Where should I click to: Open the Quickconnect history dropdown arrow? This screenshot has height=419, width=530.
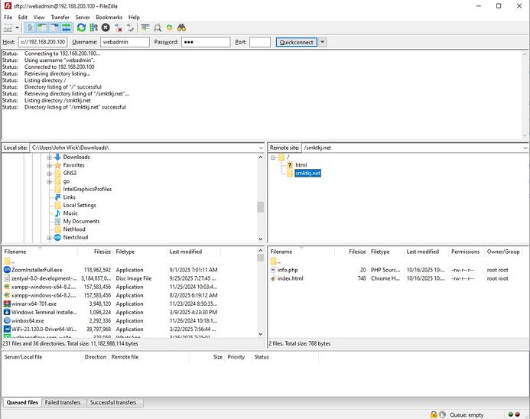[x=323, y=42]
